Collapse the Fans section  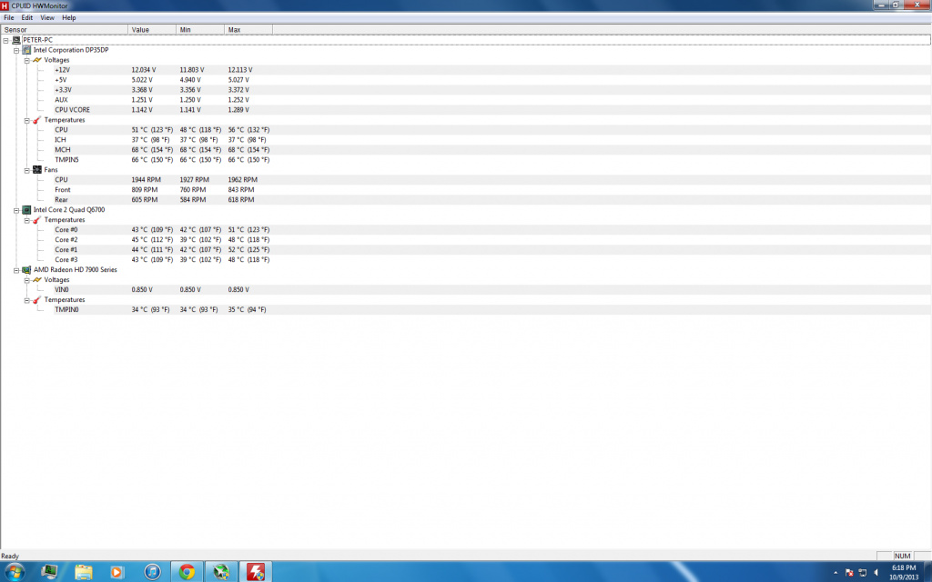26,170
